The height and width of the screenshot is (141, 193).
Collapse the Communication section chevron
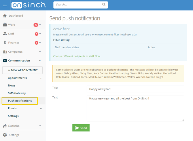click(40, 61)
